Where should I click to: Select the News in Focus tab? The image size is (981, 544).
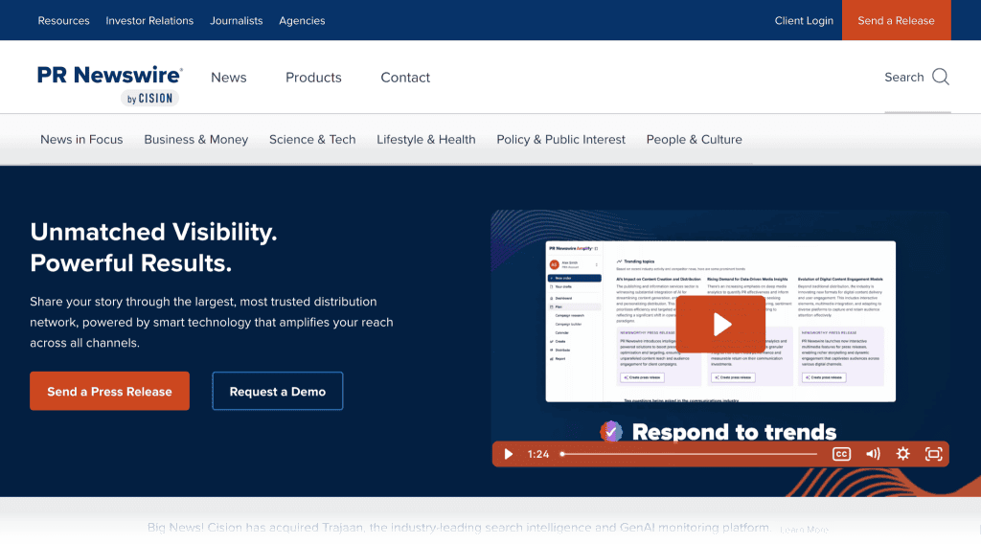(x=81, y=140)
